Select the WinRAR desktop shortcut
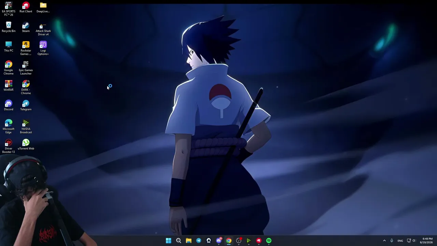 tap(9, 86)
